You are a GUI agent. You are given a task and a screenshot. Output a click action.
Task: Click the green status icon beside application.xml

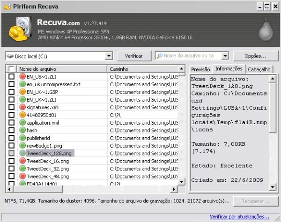[22, 123]
